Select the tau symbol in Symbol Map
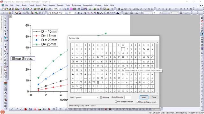This screenshot has height=114, width=204. (140, 66)
